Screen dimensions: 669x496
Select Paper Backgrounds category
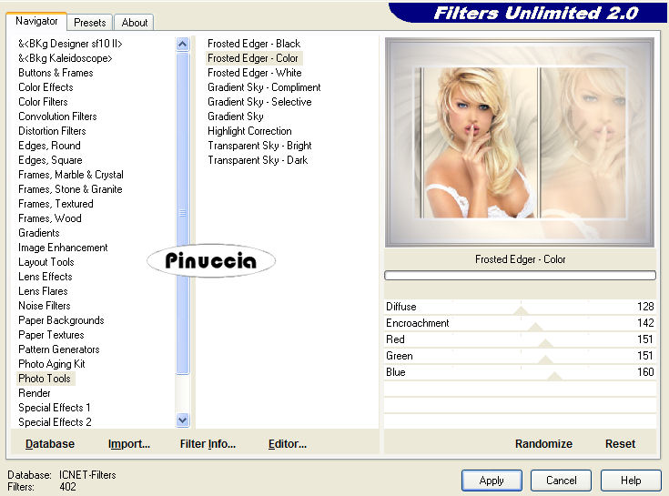[61, 319]
